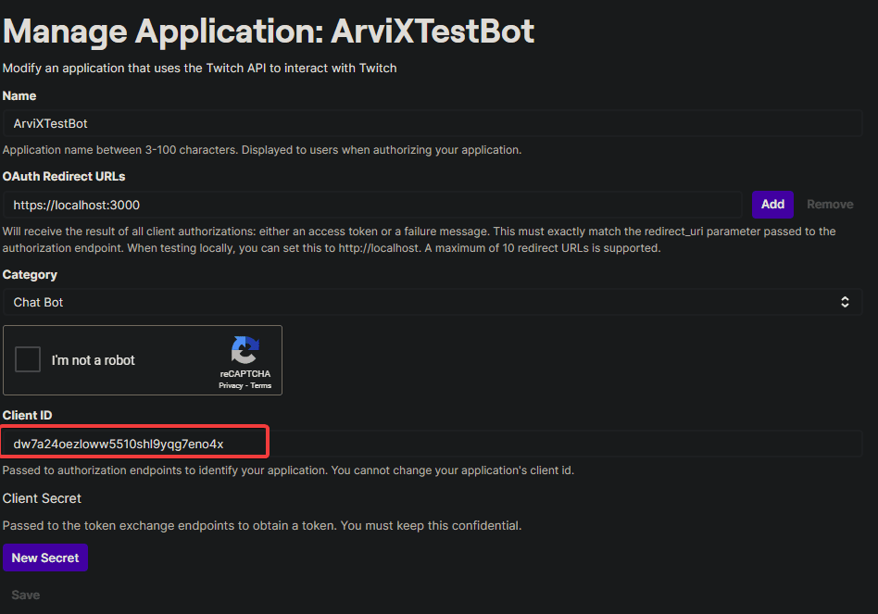Click the 'Modify an application that uses the Twitch API' subtitle
The image size is (878, 614).
[x=200, y=69]
